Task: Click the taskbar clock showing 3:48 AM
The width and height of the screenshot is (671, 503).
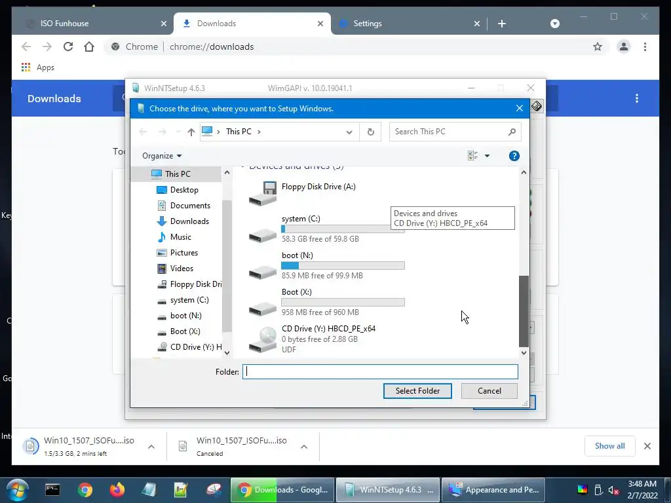Action: tap(642, 490)
